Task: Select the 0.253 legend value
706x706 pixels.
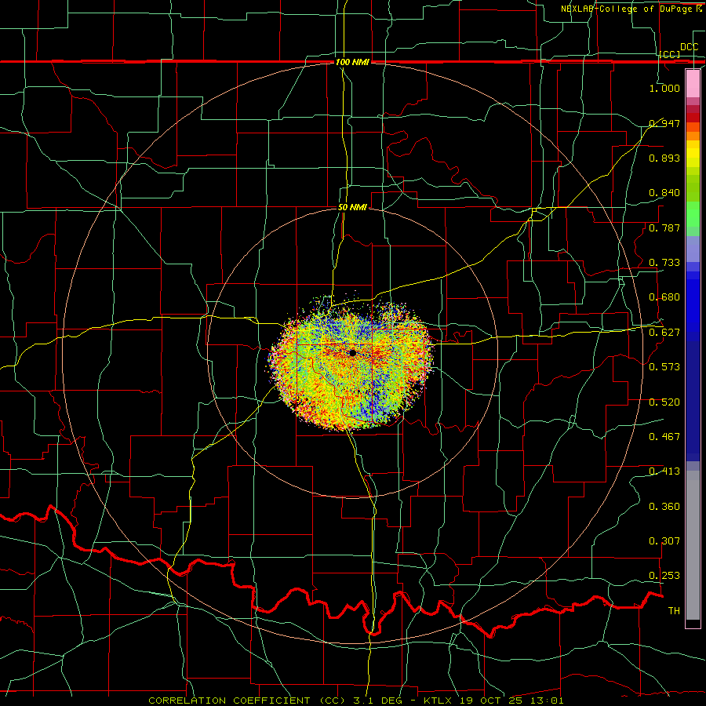Action: click(664, 576)
